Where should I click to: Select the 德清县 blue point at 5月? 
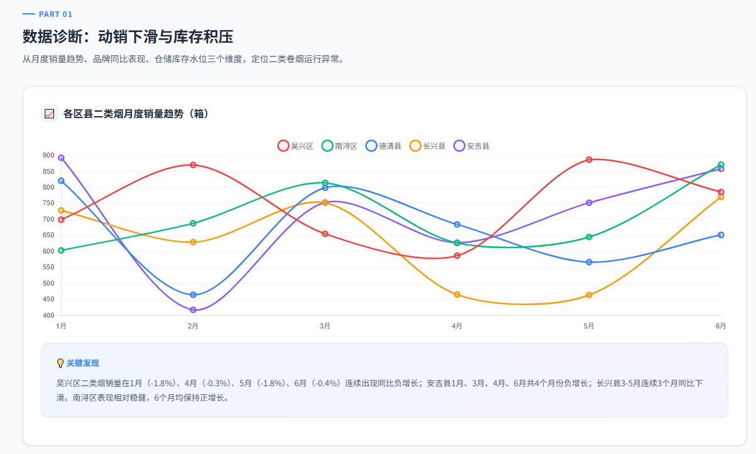(x=589, y=262)
